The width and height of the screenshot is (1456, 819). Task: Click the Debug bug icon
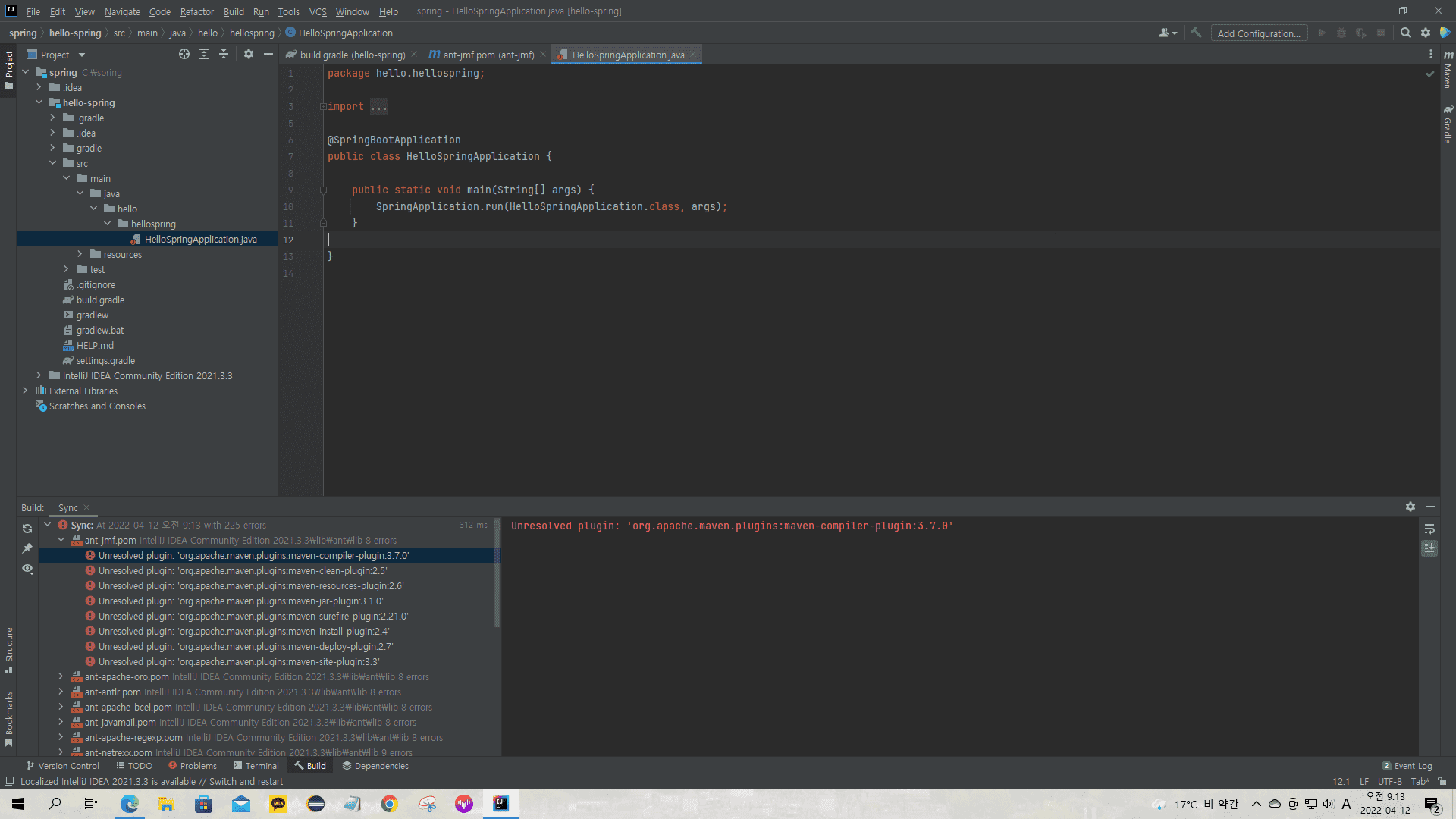coord(1341,33)
